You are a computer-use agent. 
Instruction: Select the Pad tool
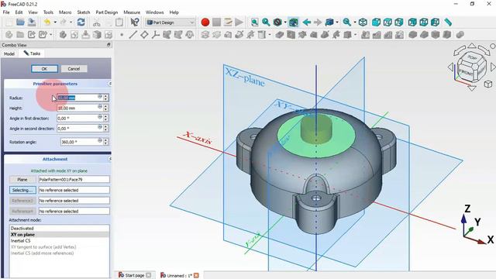205,34
